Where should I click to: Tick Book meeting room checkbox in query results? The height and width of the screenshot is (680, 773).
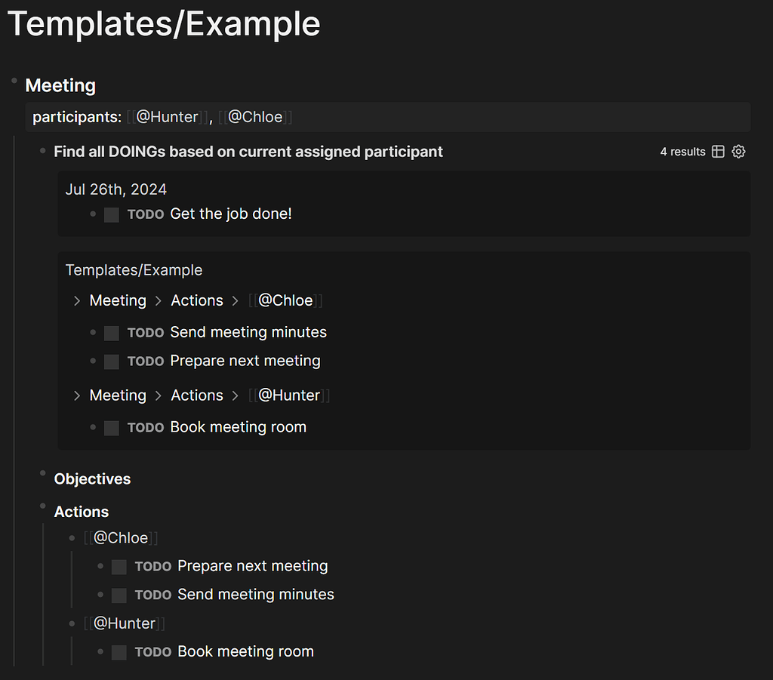[x=112, y=428]
